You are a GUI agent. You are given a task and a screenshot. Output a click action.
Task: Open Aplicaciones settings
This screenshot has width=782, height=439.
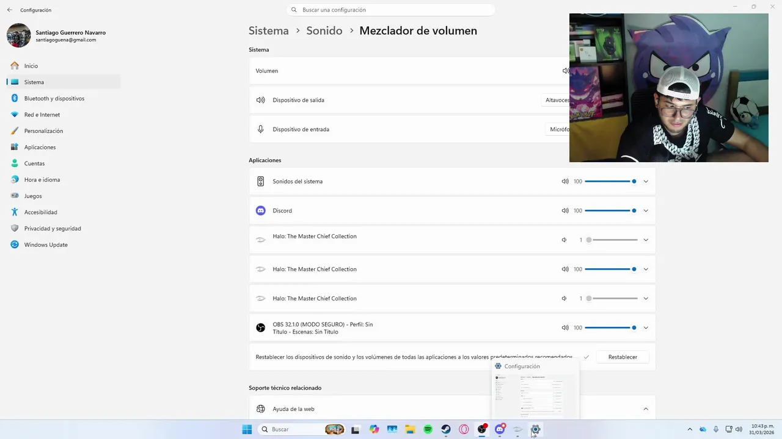pos(64,147)
